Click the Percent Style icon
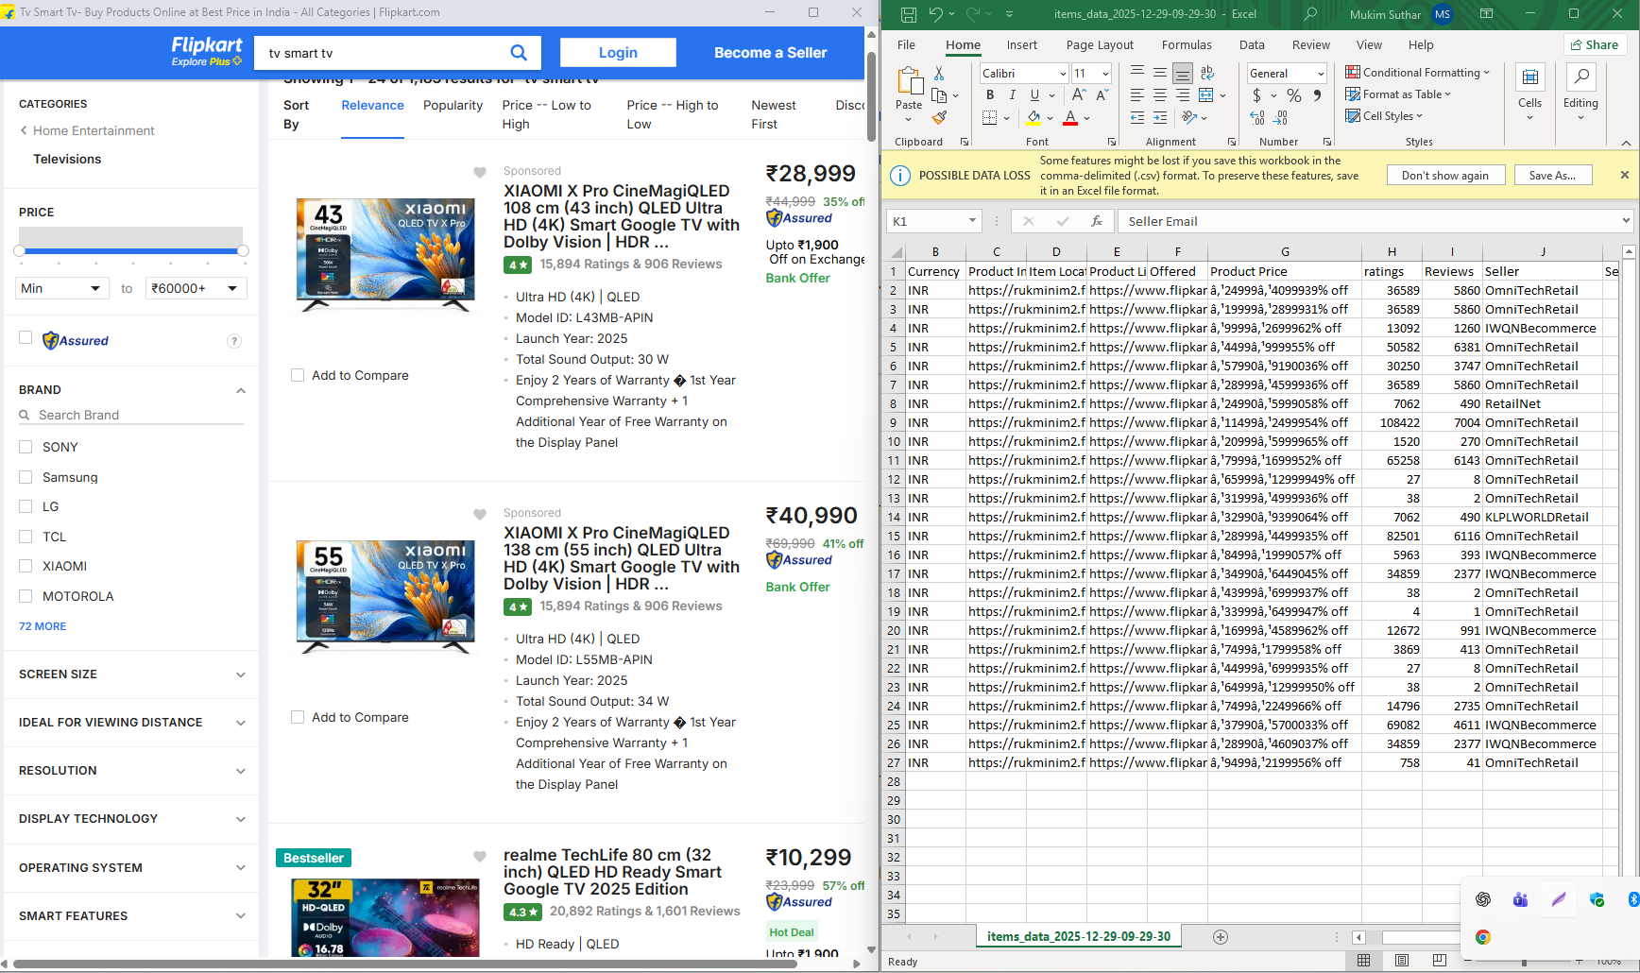The image size is (1640, 973). [1293, 95]
